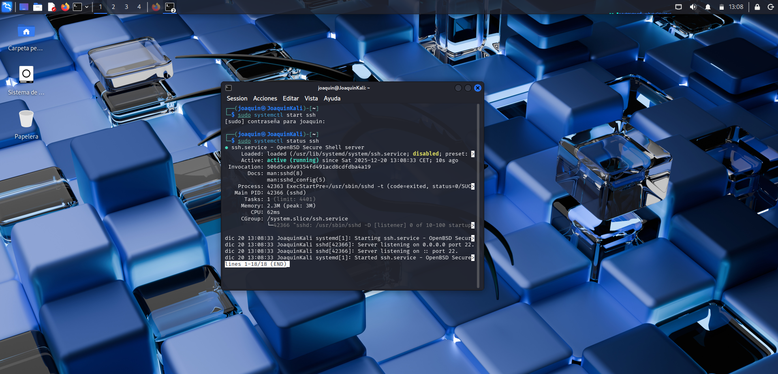Open the Acciones menu
The width and height of the screenshot is (778, 374).
point(265,98)
